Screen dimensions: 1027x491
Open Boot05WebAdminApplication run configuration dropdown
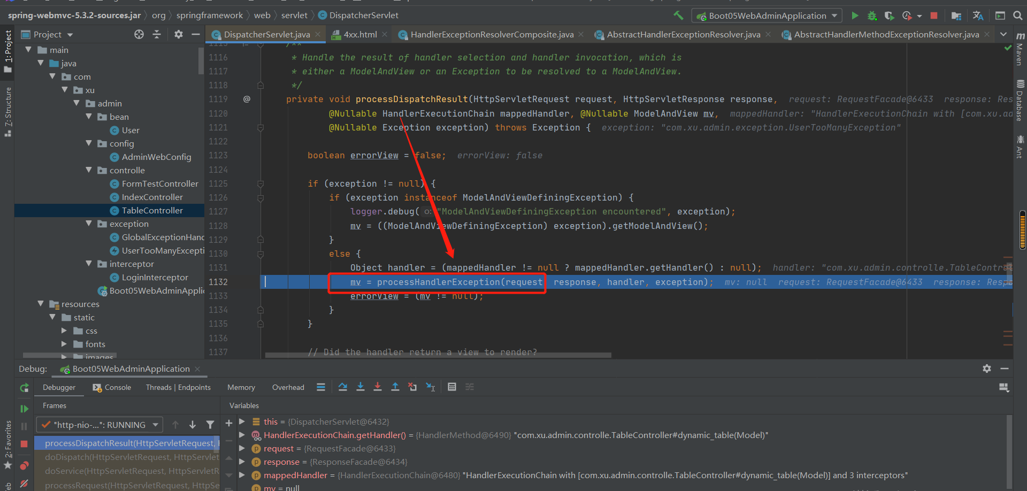point(767,16)
